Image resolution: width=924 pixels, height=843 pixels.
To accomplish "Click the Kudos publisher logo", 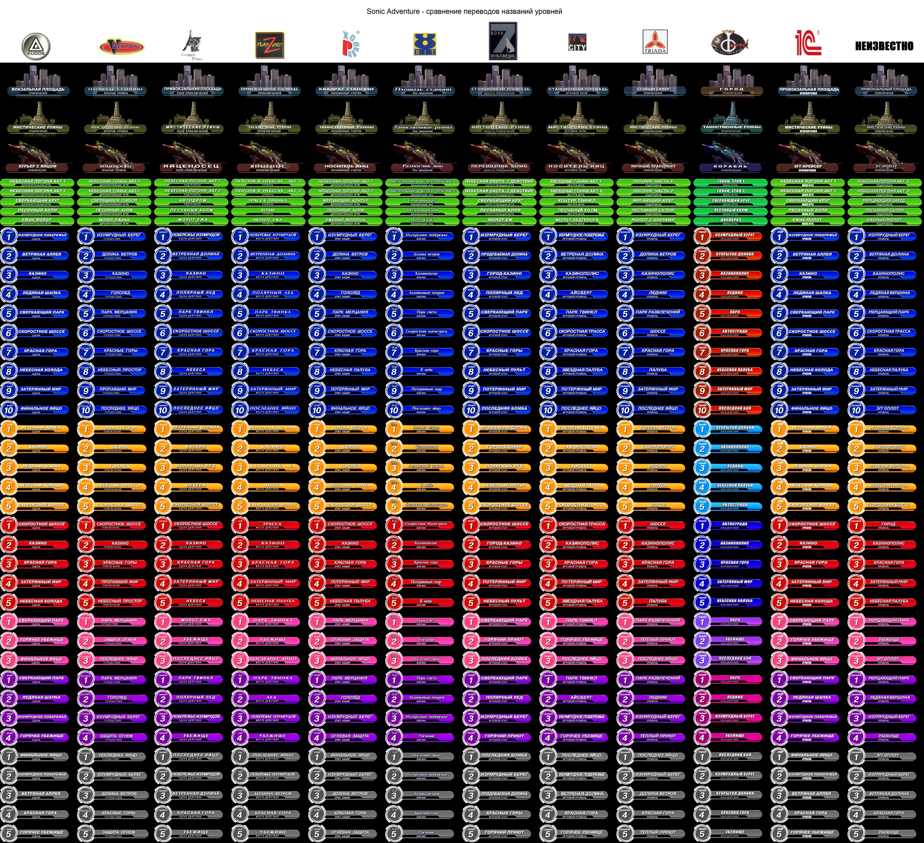I will coord(36,46).
